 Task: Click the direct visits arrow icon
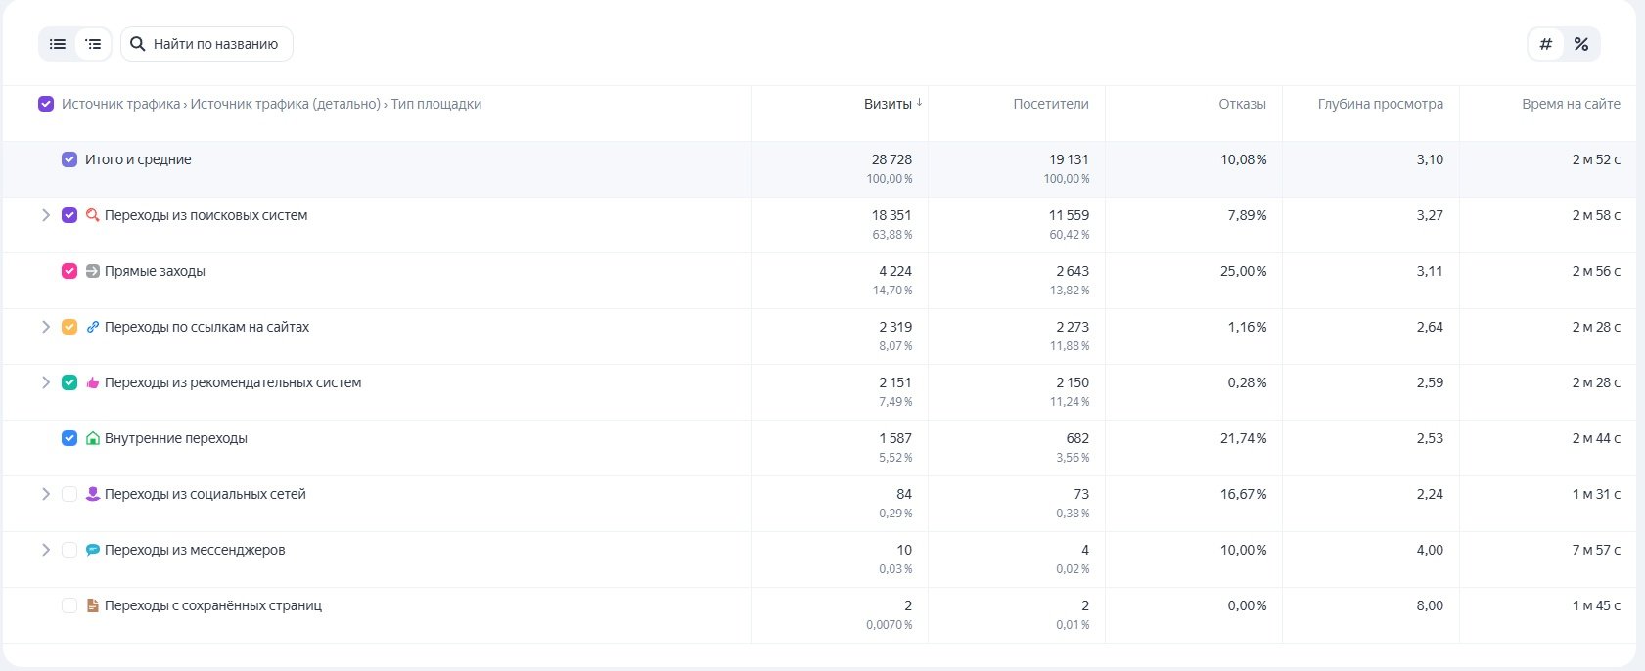93,271
